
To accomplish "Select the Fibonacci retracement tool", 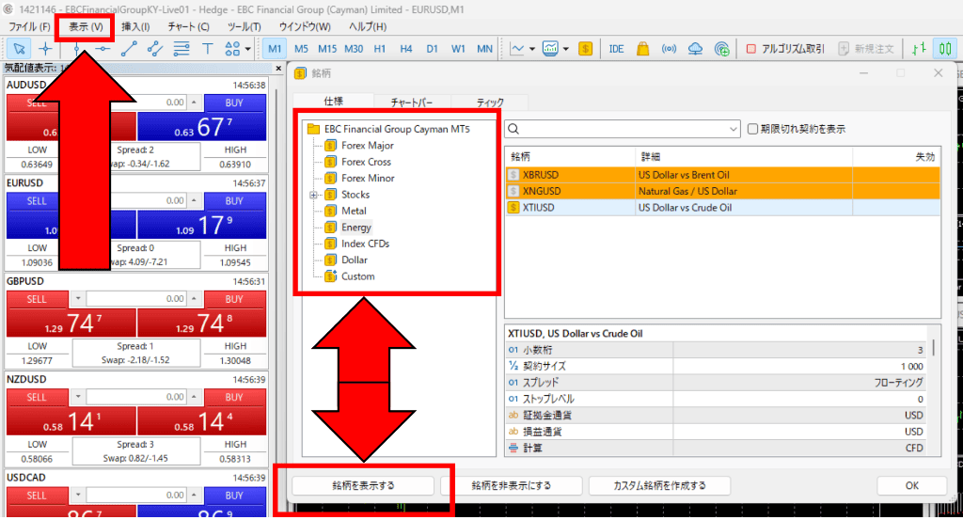I will [182, 49].
